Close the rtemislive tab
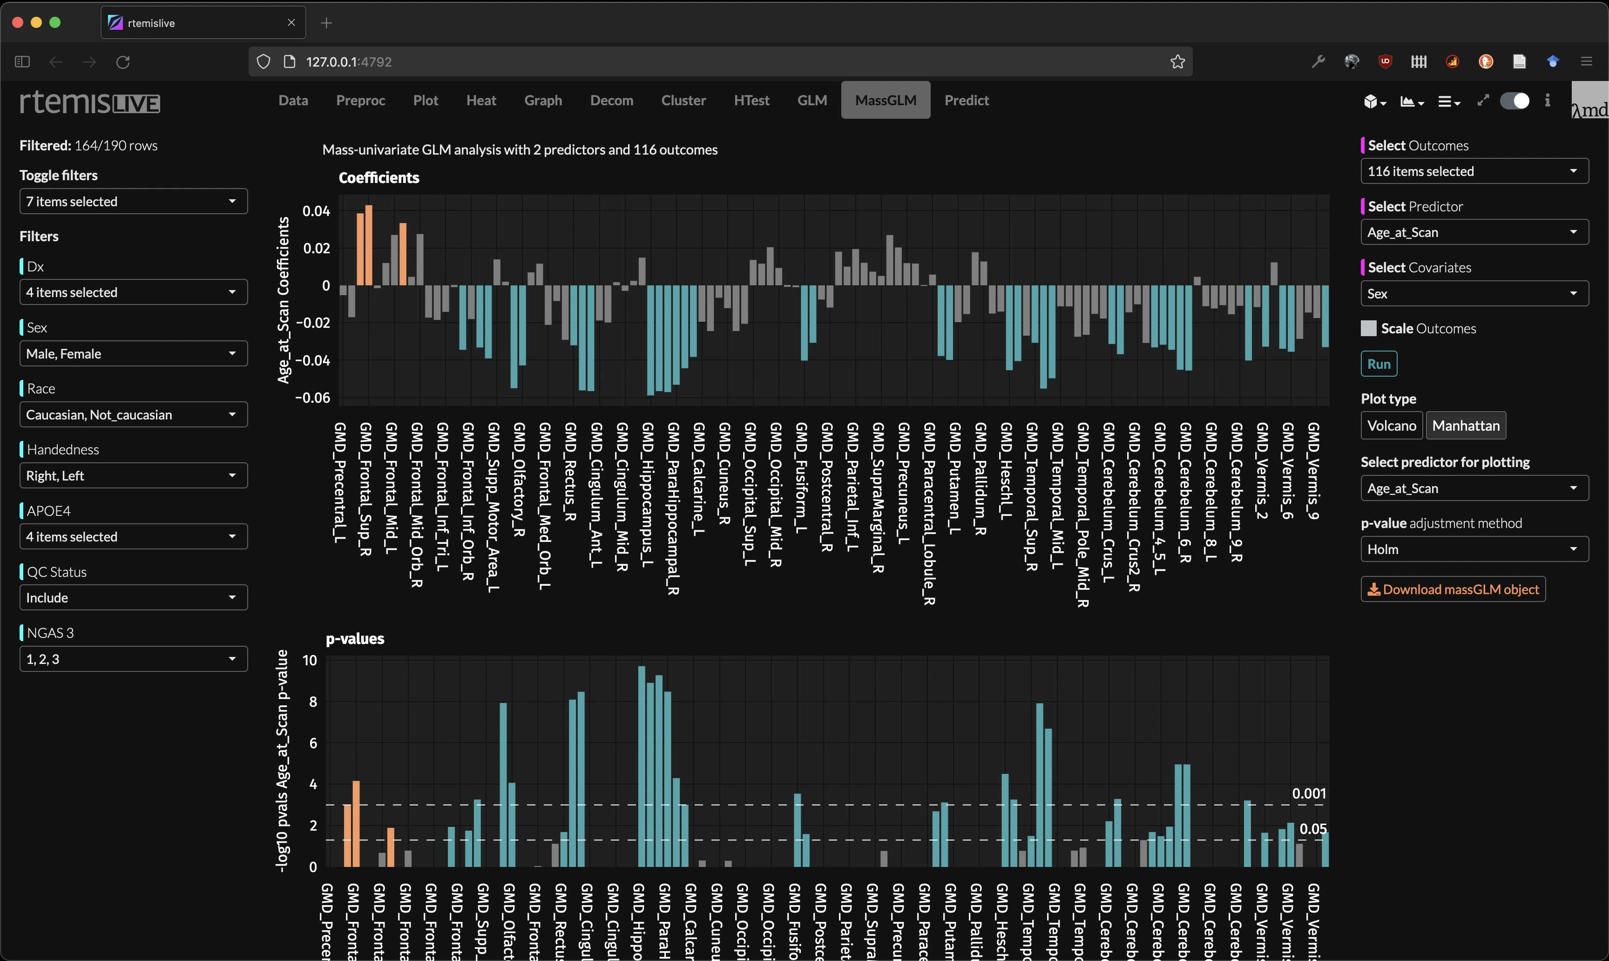Screen dimensions: 1609x961 coord(291,23)
